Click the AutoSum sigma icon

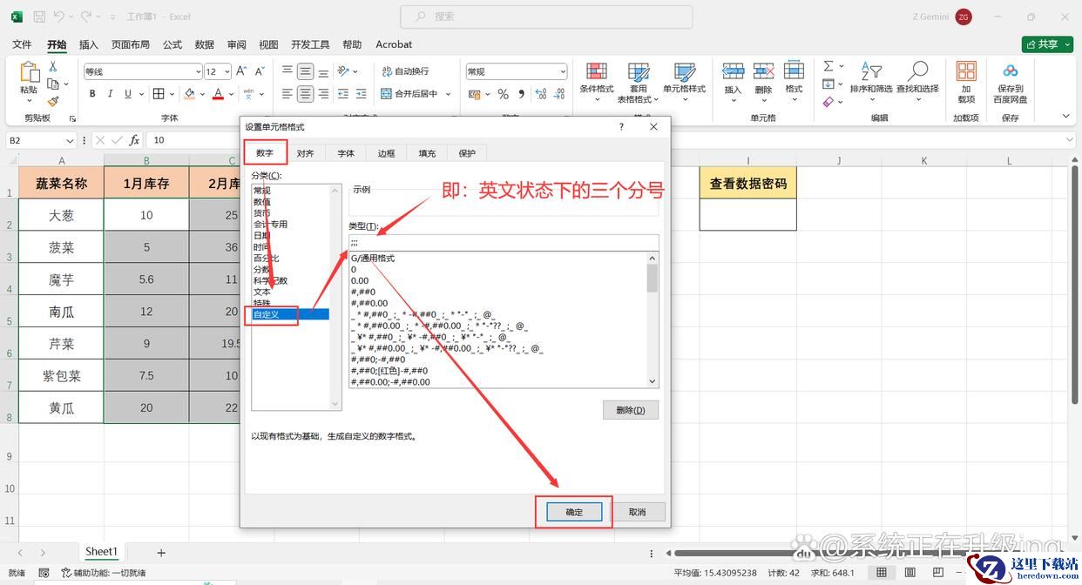coord(828,66)
